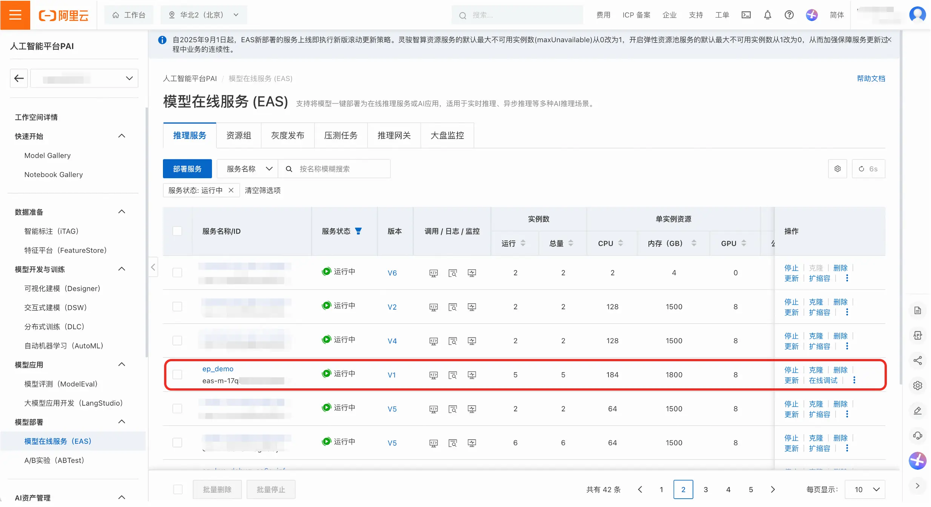Click the service name search field

(x=334, y=169)
